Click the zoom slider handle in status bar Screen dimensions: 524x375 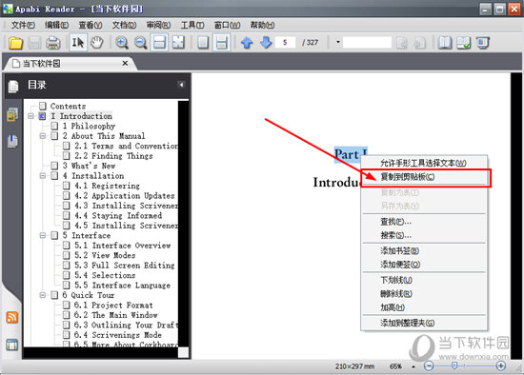454,366
